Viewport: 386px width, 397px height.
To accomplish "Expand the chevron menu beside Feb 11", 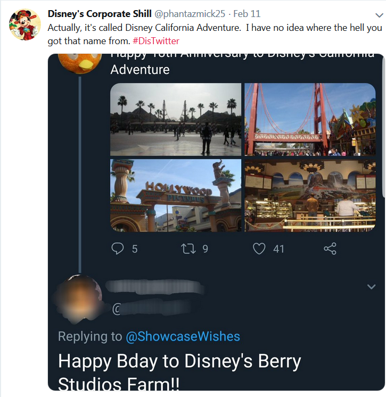I will 378,15.
